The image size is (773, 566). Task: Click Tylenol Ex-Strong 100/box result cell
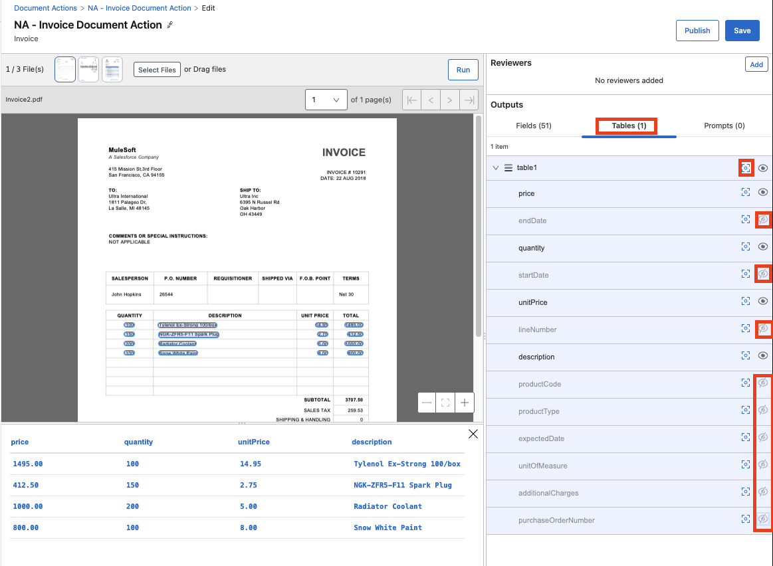407,464
